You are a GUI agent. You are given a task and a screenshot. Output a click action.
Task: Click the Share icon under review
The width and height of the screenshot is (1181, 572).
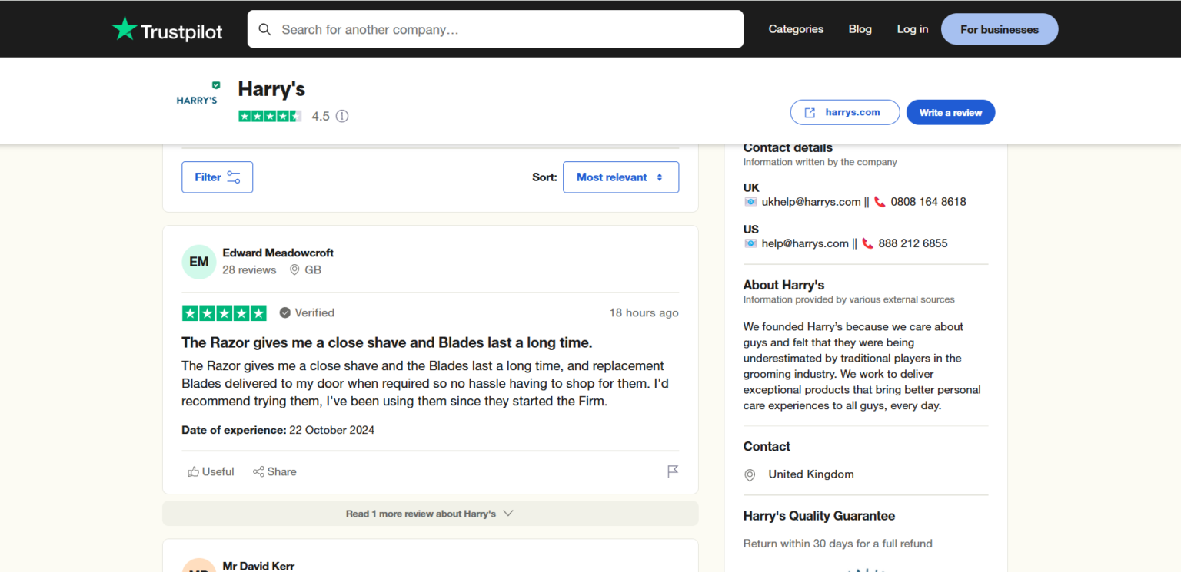pyautogui.click(x=259, y=471)
